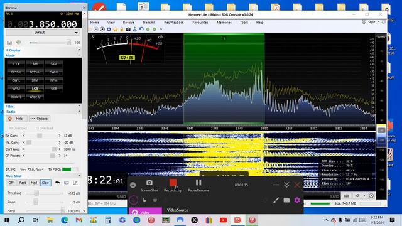Image resolution: width=402 pixels, height=226 pixels.
Task: Open the x2 zoom arrow menu
Action: pos(364,196)
